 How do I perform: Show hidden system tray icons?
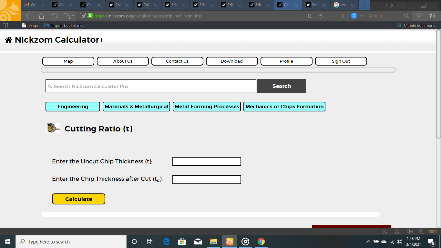(368, 242)
